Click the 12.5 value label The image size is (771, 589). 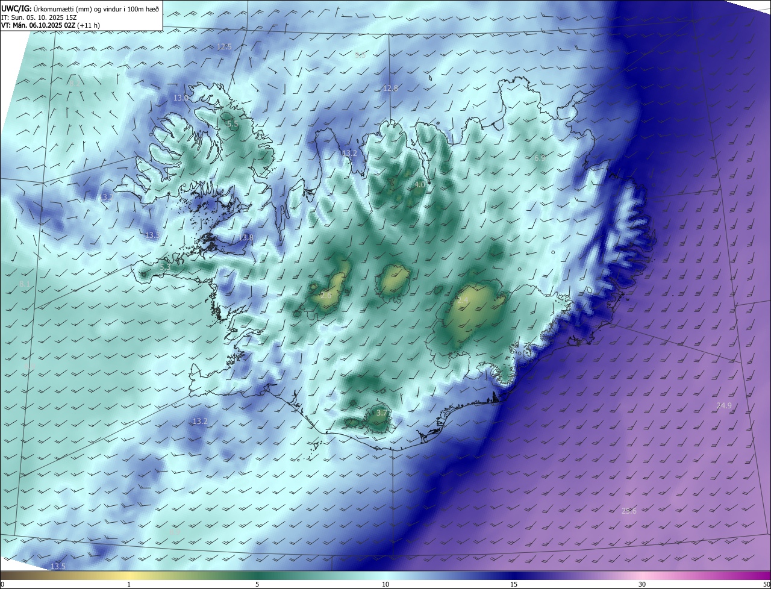click(x=224, y=46)
